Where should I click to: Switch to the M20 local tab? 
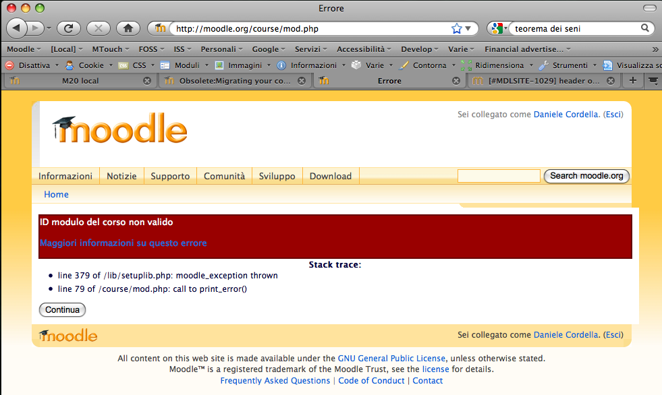click(x=80, y=80)
